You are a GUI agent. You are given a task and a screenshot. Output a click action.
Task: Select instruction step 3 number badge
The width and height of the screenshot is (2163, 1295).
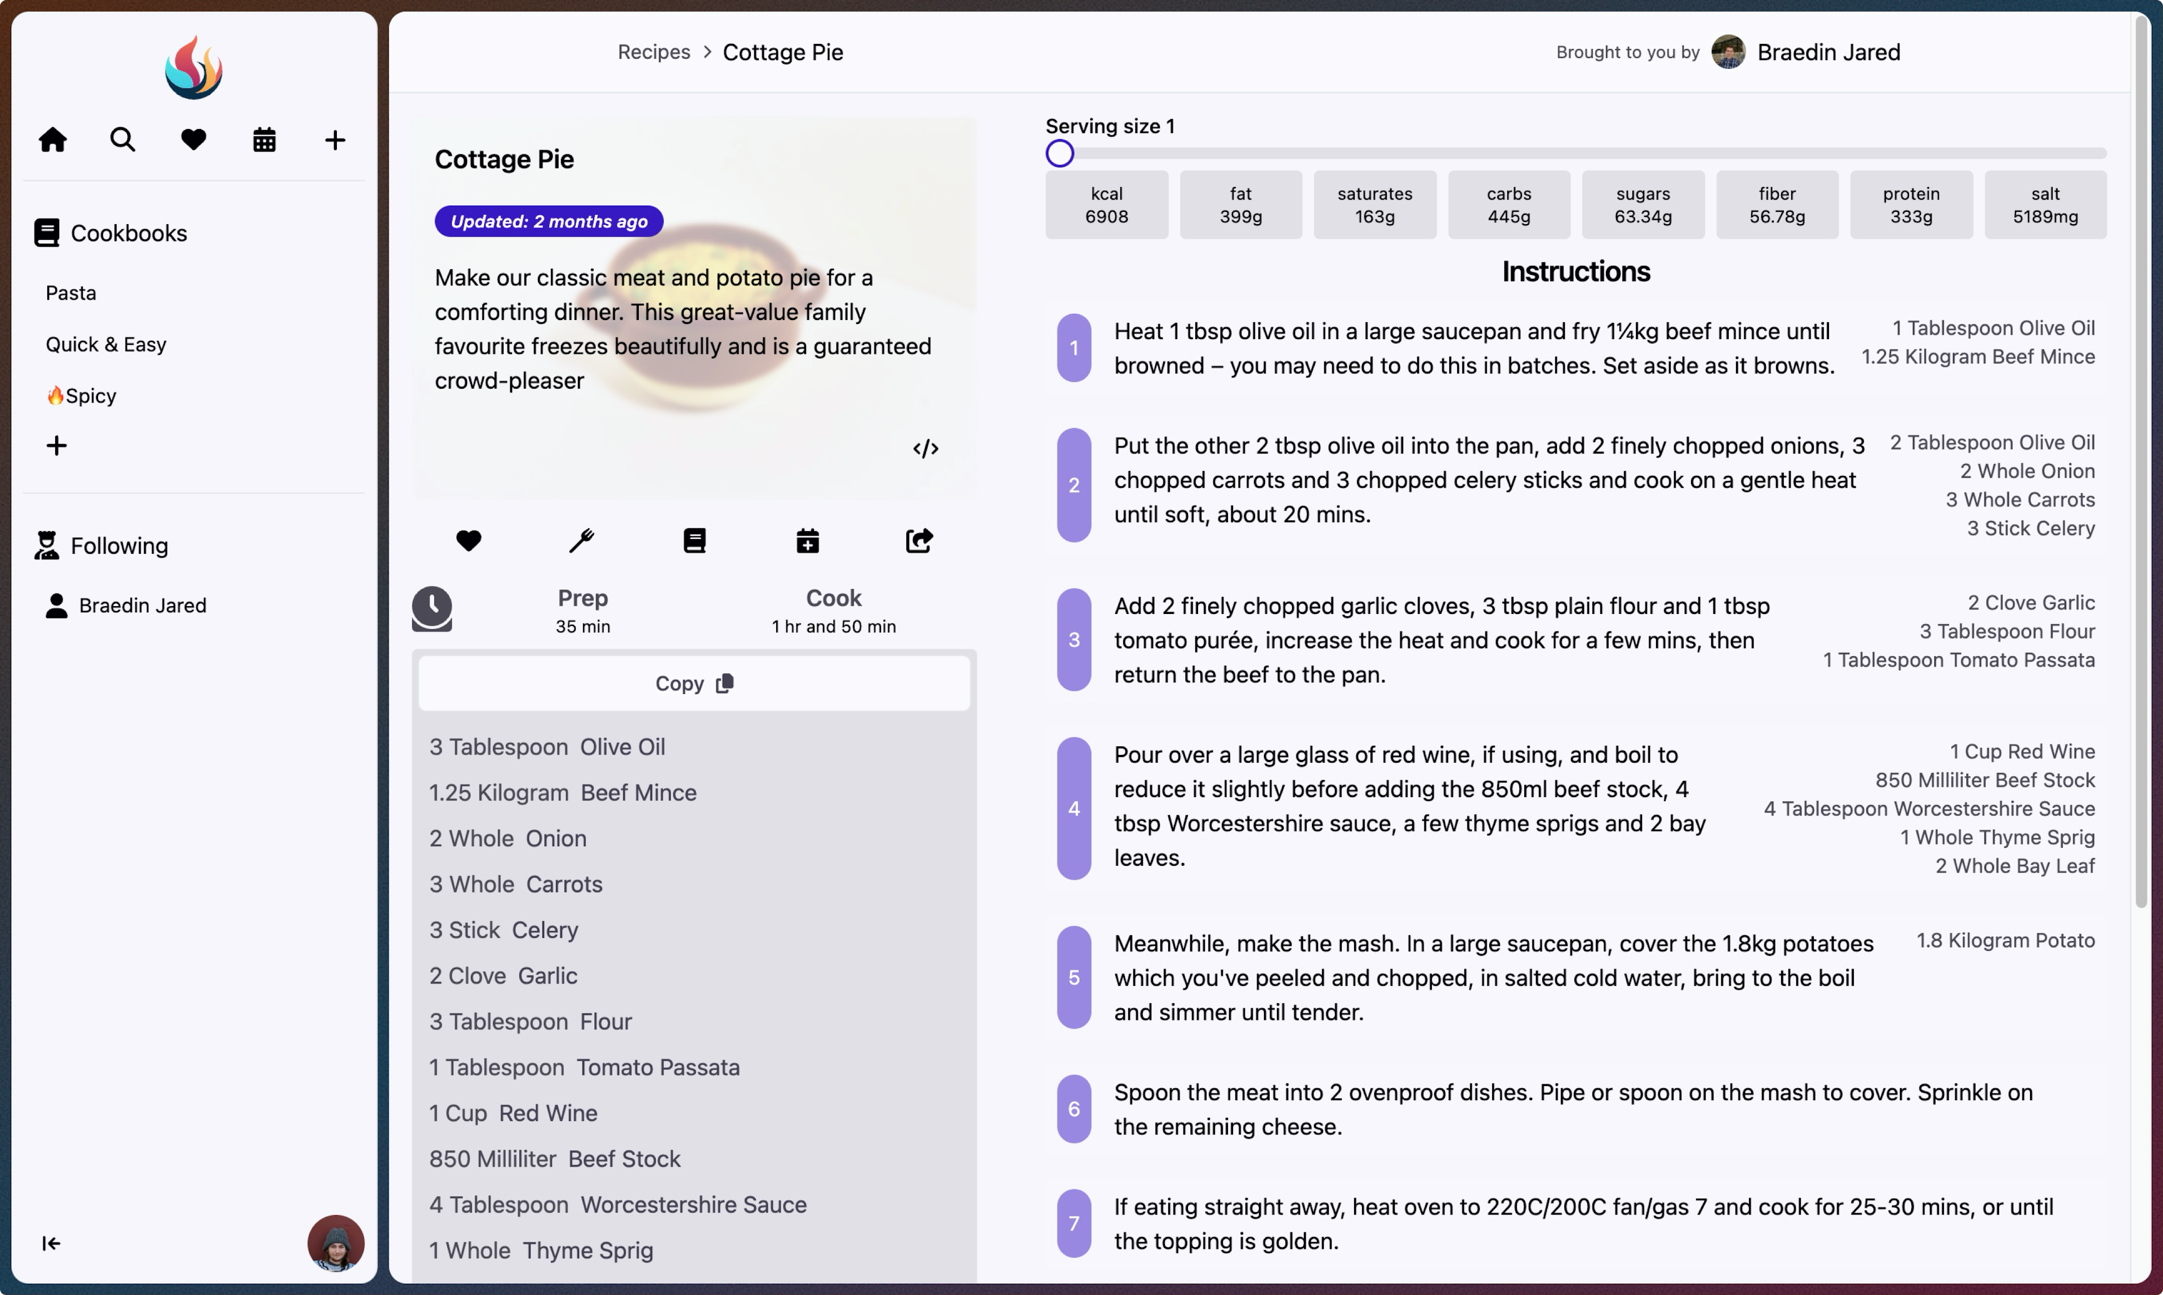coord(1074,640)
